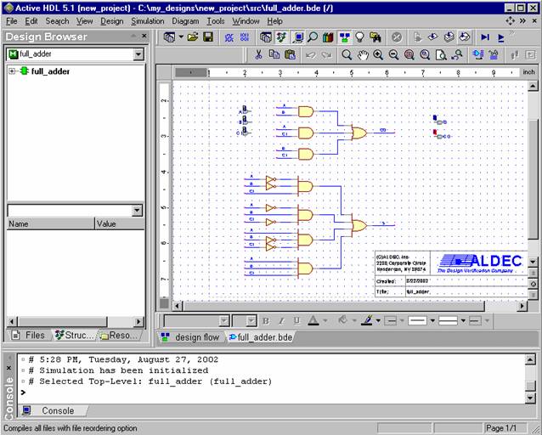Open the Diagram menu
542x435 pixels.
click(x=185, y=21)
